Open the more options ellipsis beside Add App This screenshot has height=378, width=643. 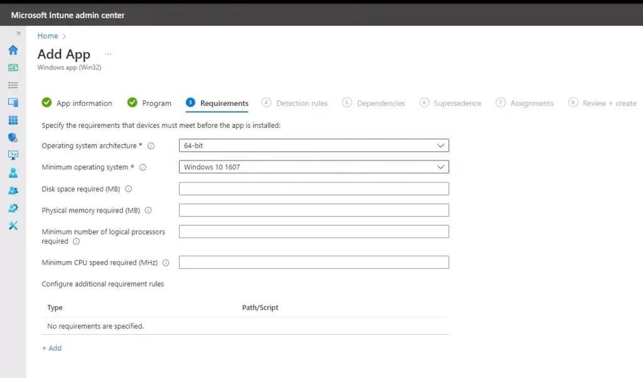tap(108, 54)
